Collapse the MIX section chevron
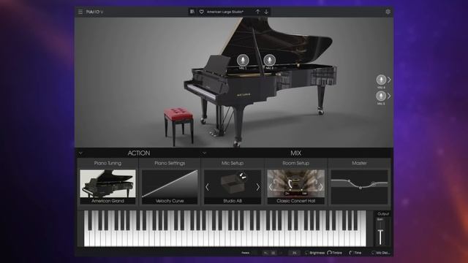Screen dimensions: 468x263 pyautogui.click(x=205, y=153)
